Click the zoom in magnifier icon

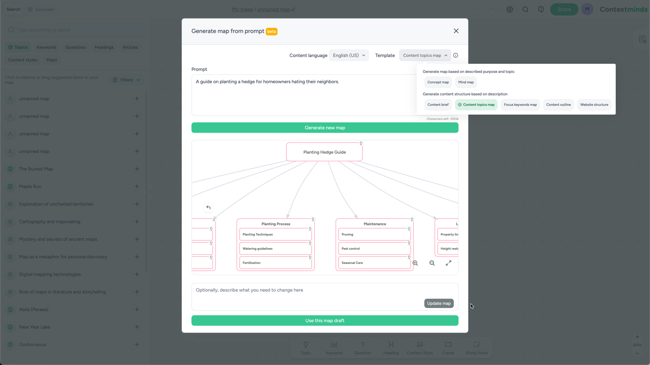coord(415,263)
